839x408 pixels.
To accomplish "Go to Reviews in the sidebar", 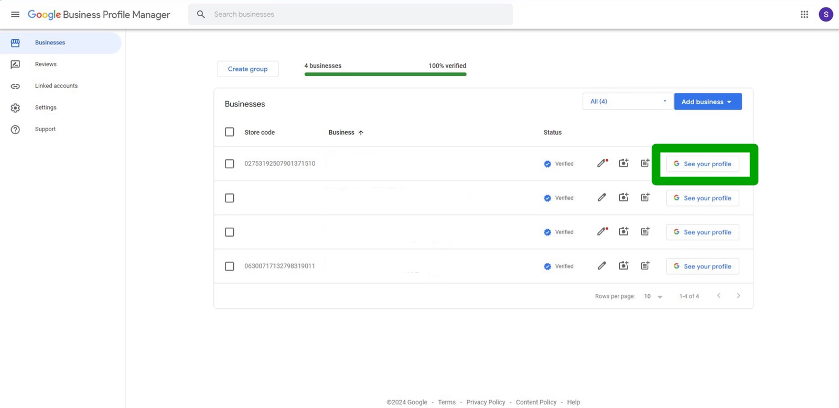I will coord(46,65).
